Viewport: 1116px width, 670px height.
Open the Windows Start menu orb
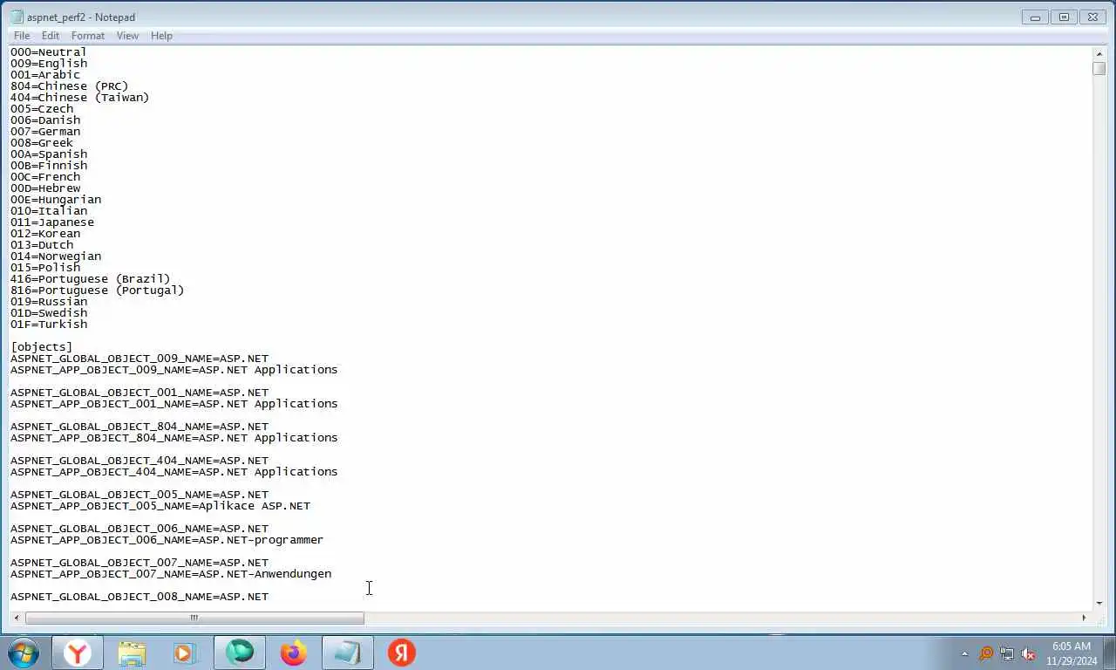23,653
